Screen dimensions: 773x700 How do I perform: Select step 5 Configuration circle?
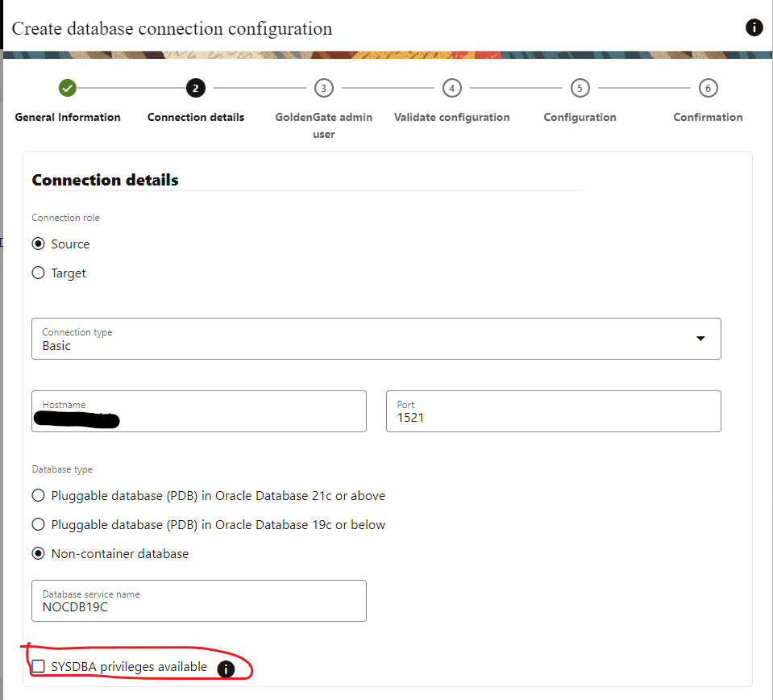[580, 88]
